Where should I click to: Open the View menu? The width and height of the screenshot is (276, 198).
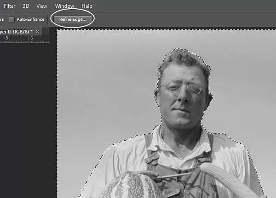pyautogui.click(x=42, y=6)
